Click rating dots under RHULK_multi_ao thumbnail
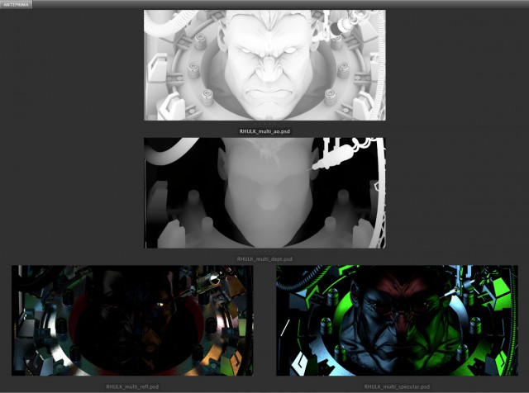 point(264,124)
